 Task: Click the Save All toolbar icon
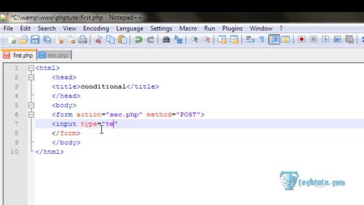tap(47, 40)
